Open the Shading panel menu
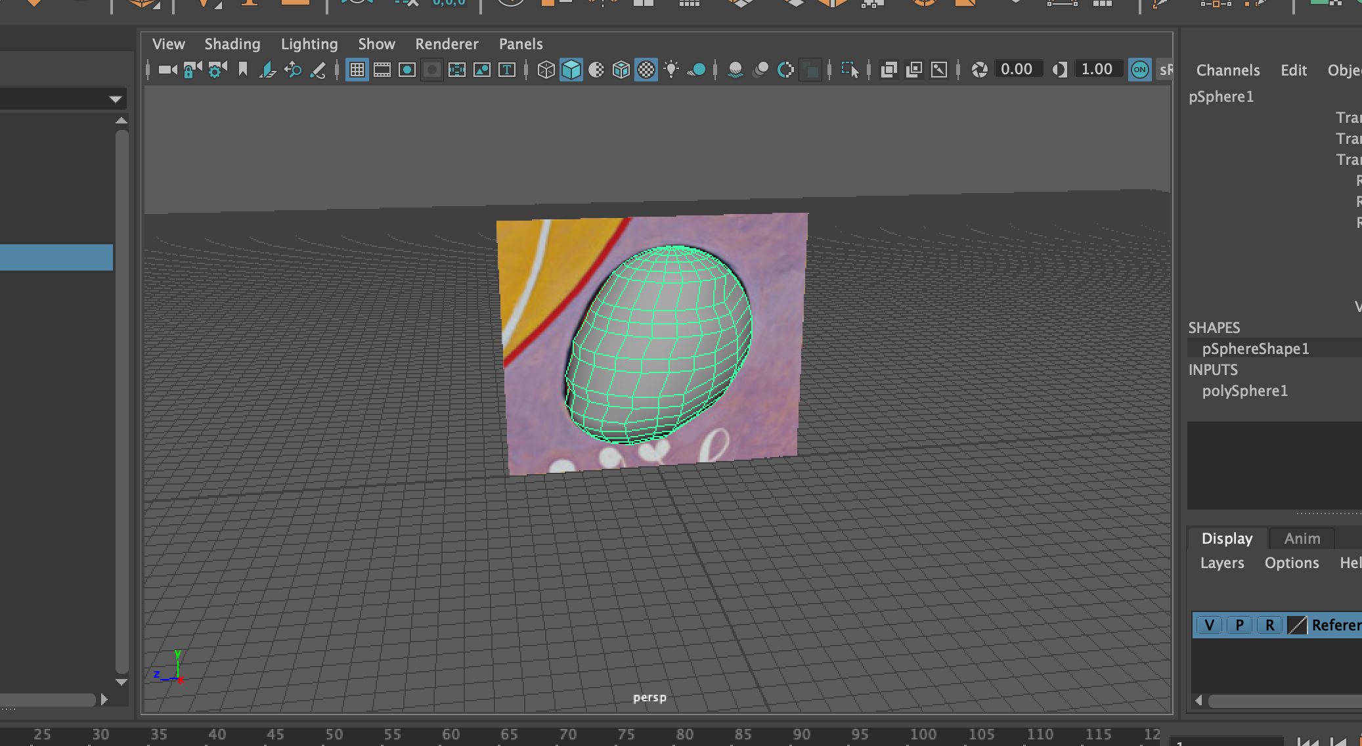 [x=232, y=44]
